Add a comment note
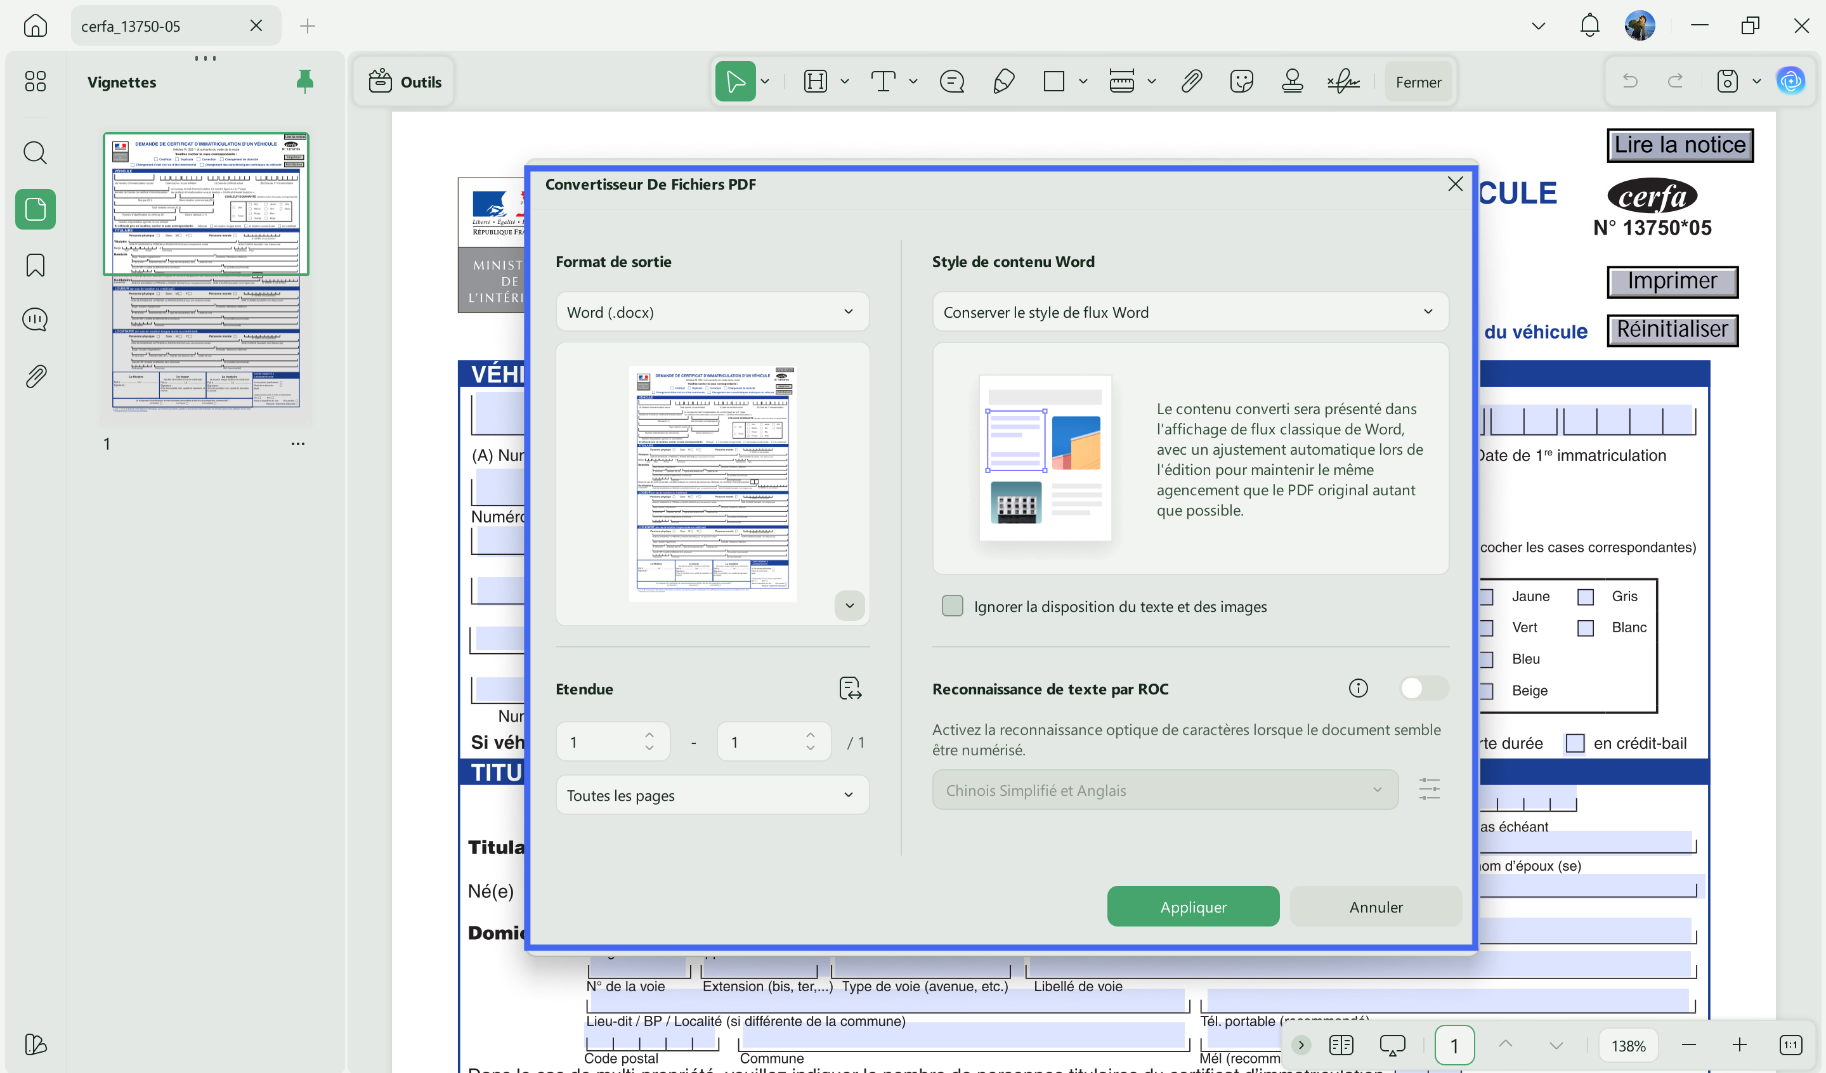The width and height of the screenshot is (1826, 1073). 951,81
